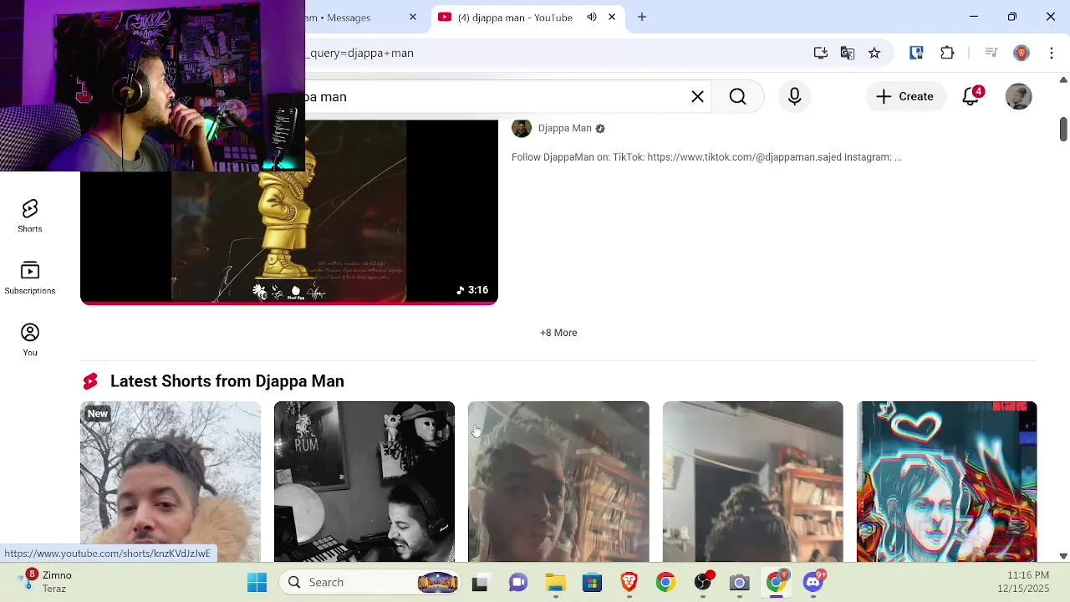Start voice search with the microphone

pyautogui.click(x=795, y=97)
